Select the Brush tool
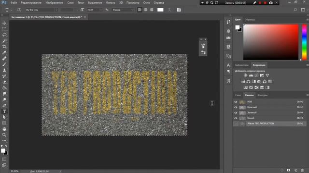The image size is (309, 173). click(x=4, y=64)
